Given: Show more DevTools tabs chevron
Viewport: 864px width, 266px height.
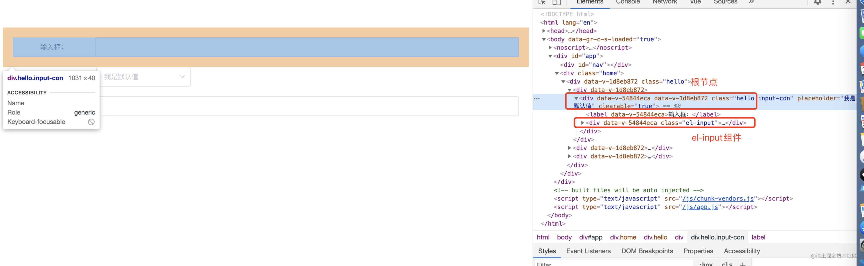Looking at the screenshot, I should click(x=752, y=2).
